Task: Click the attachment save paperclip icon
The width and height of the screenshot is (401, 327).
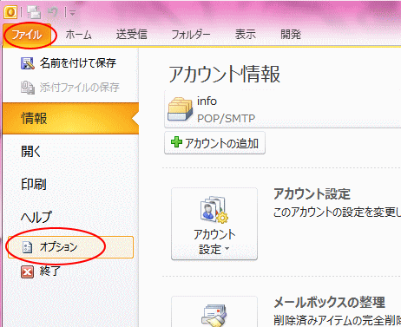Action: point(28,88)
